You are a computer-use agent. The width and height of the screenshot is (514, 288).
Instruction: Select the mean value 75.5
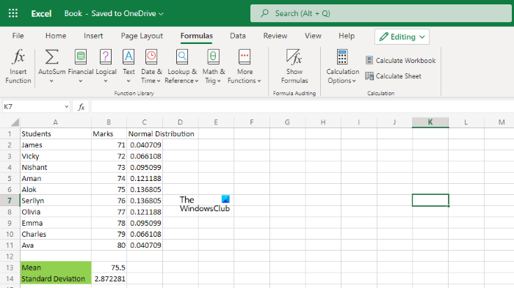point(109,267)
